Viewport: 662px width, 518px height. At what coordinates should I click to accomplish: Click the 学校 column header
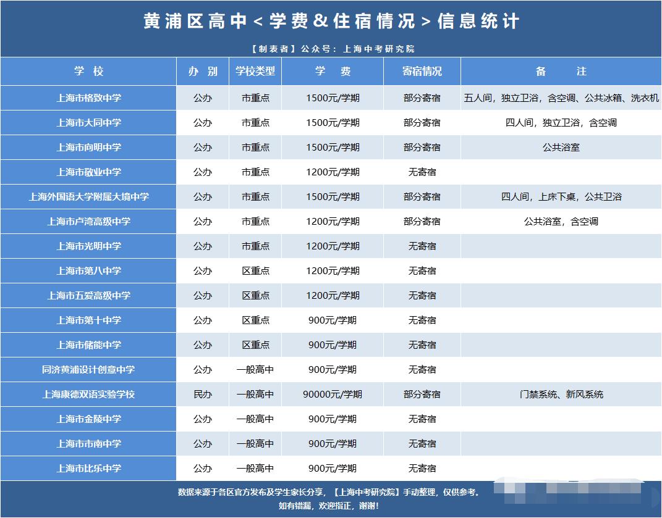point(88,72)
